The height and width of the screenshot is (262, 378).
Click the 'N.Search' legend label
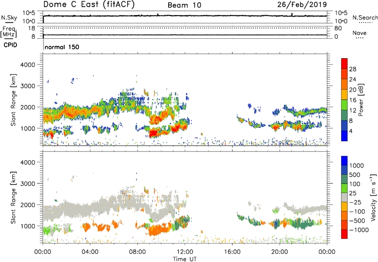365,17
